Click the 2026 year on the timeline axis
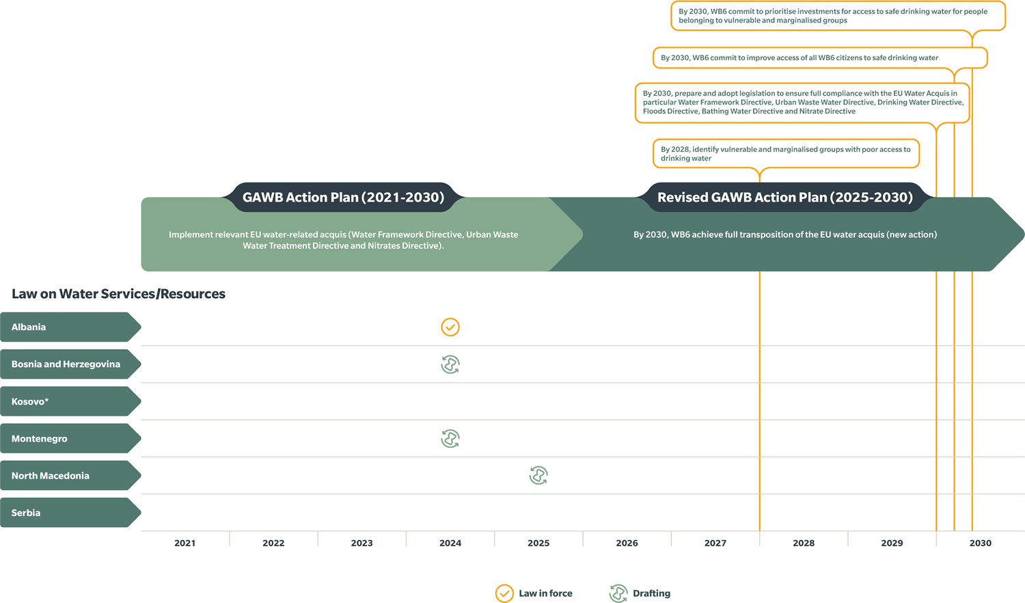This screenshot has width=1025, height=603. click(x=627, y=543)
